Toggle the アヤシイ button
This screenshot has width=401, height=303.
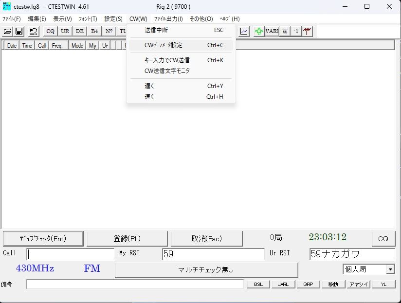[x=358, y=284]
